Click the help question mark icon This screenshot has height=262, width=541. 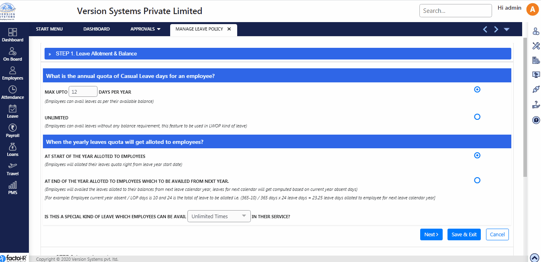click(x=536, y=120)
